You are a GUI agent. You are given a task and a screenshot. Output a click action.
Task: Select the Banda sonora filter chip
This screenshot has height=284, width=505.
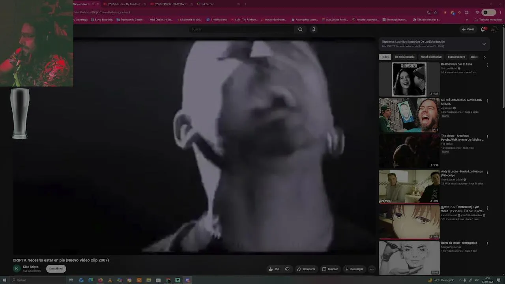(x=456, y=57)
